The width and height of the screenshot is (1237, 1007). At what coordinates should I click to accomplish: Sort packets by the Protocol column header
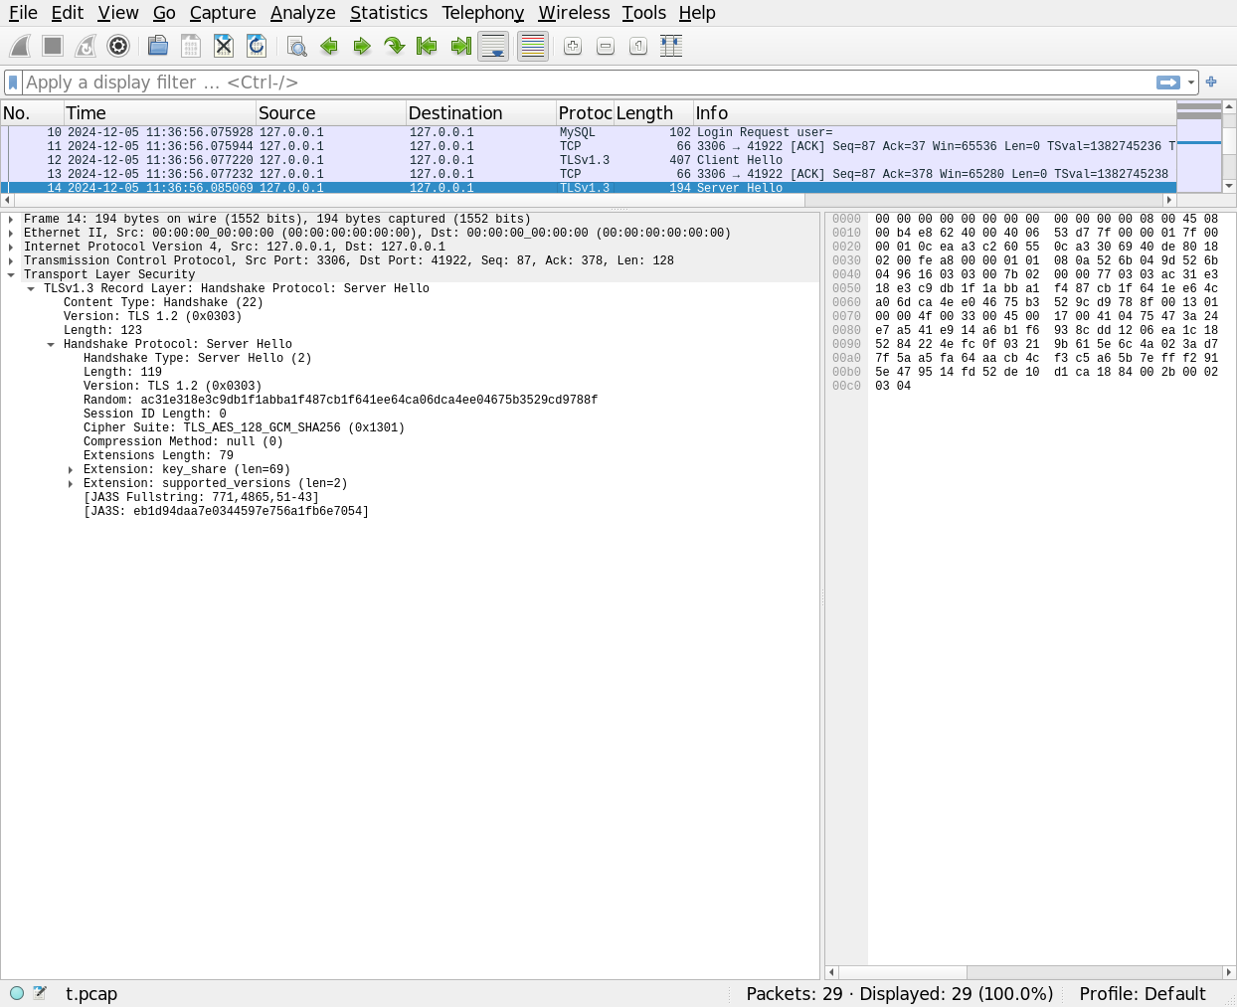[x=584, y=113]
